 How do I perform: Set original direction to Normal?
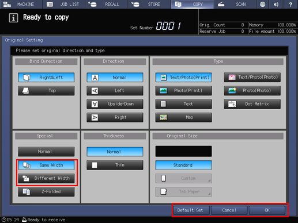115,78
